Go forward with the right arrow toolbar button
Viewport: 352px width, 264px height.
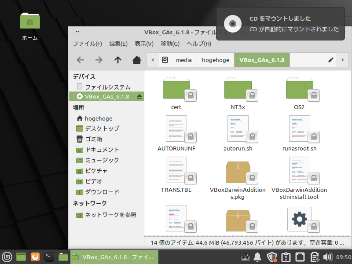point(99,60)
